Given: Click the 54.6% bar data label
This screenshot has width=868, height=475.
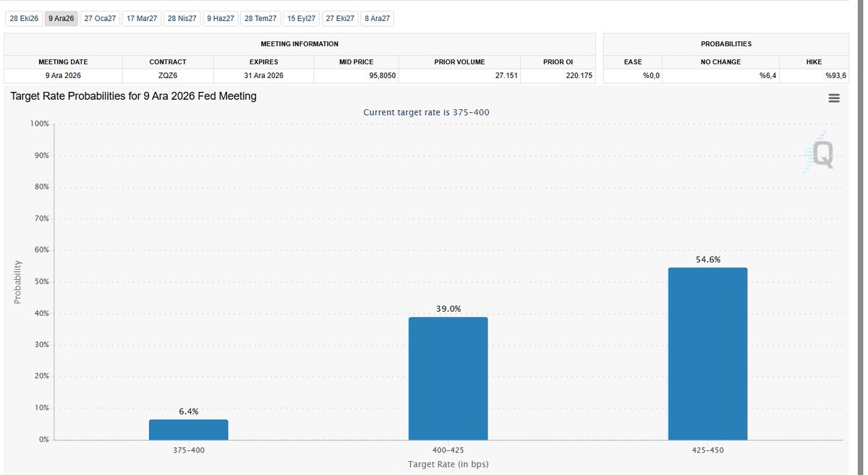Looking at the screenshot, I should click(x=708, y=260).
